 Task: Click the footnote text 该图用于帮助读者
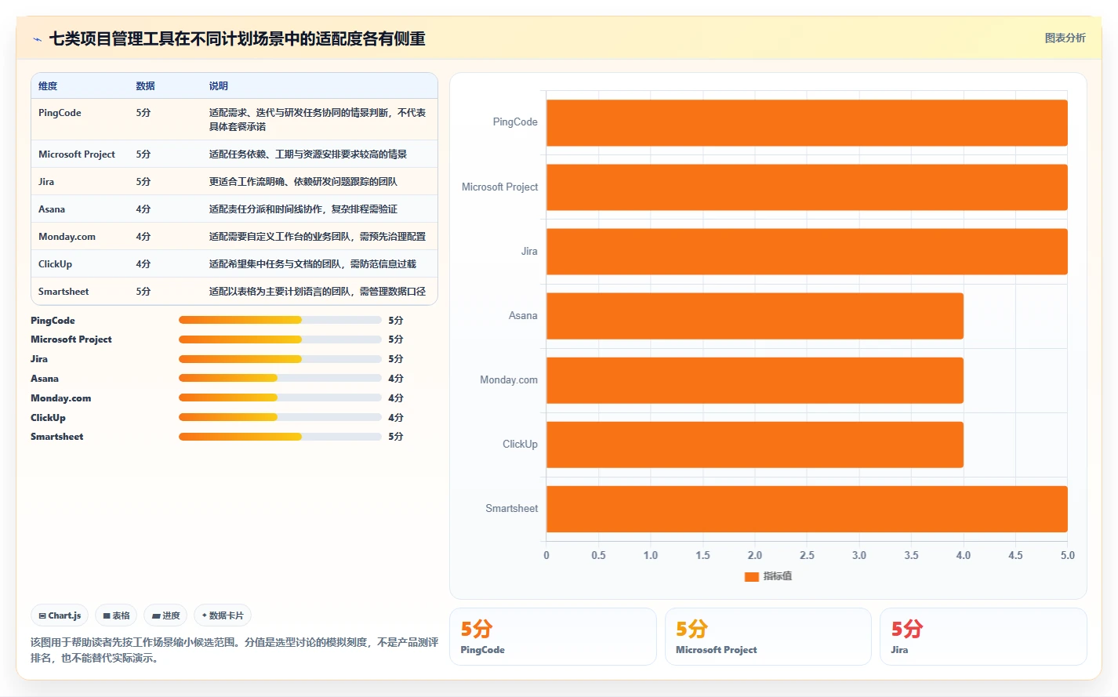point(234,650)
